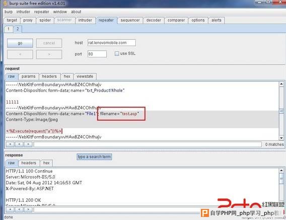Switch to the options tab

point(198,20)
